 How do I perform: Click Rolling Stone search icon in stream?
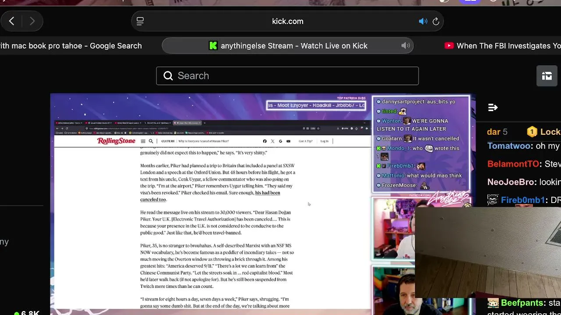[151, 141]
